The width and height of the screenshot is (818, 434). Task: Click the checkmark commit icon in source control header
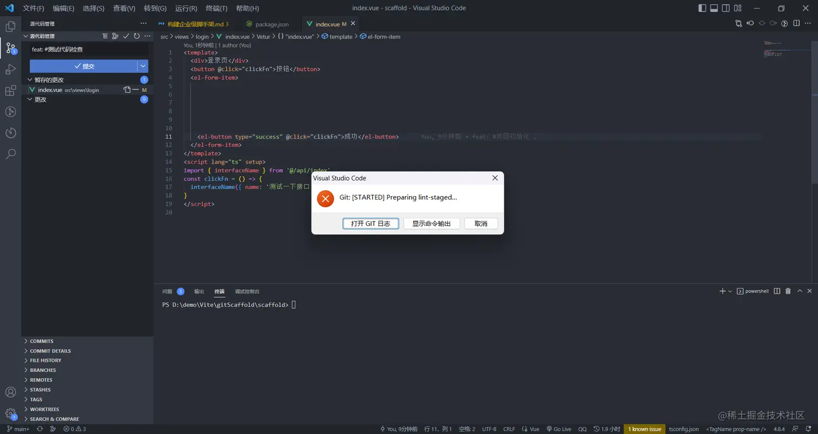[x=126, y=36]
